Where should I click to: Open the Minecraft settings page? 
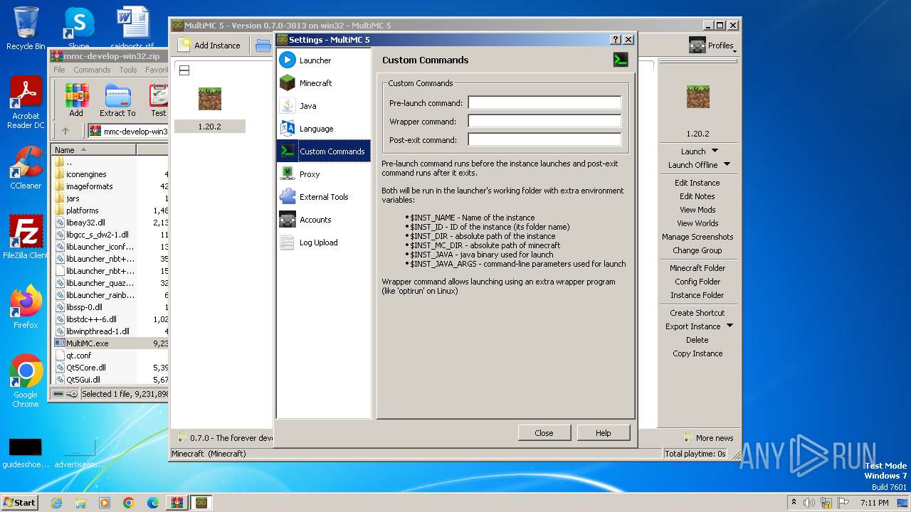[x=323, y=83]
